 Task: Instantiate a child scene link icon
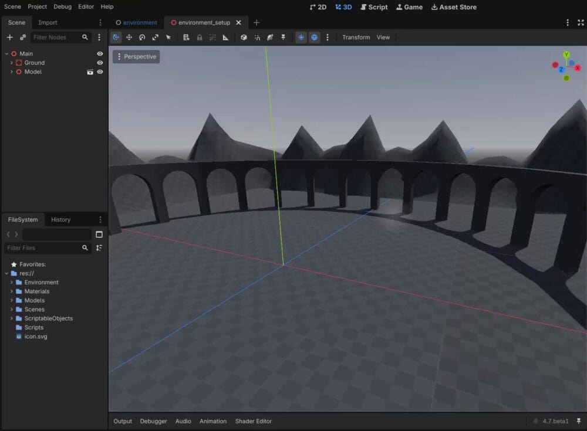[x=23, y=38]
